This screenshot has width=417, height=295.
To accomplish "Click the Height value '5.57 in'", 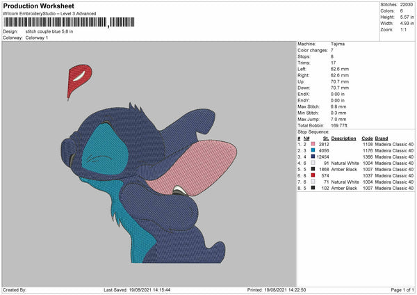I will coord(407,17).
